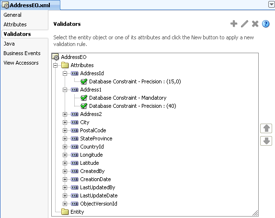Select Address1 Database Constraint - Mandatory

[x=127, y=98]
